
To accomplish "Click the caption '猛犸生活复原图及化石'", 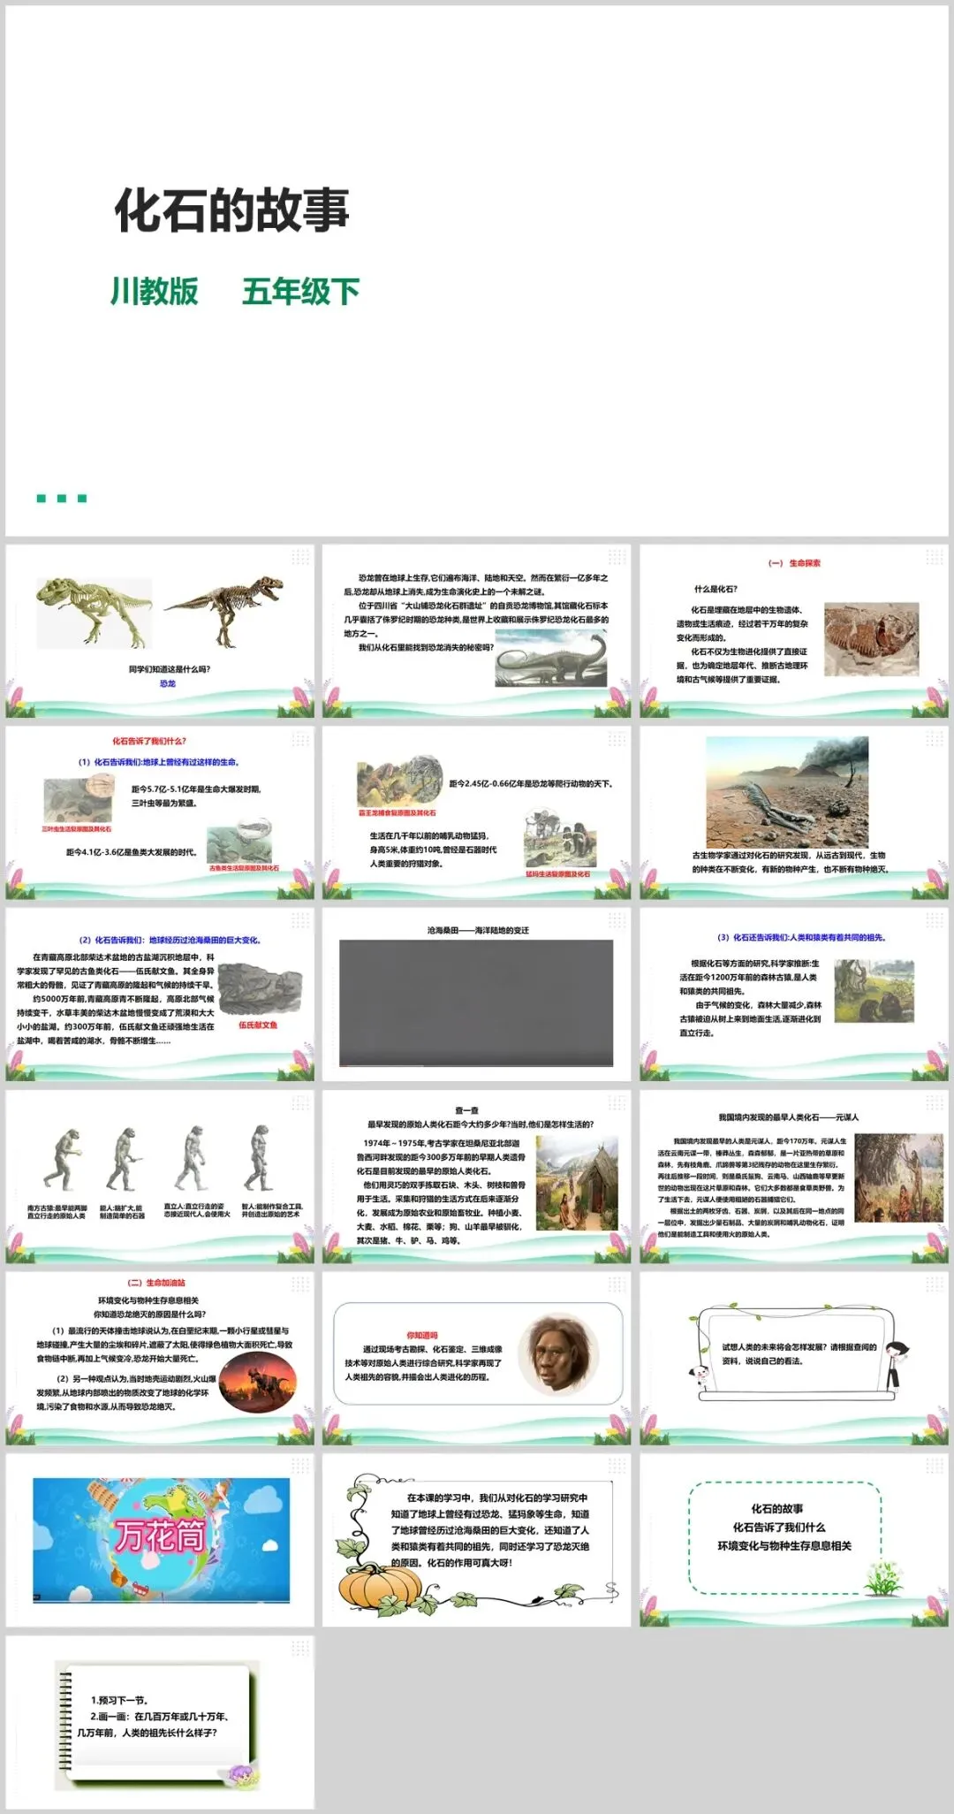I will pos(558,873).
